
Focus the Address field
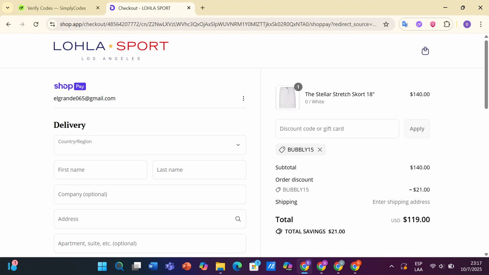[x=150, y=219]
